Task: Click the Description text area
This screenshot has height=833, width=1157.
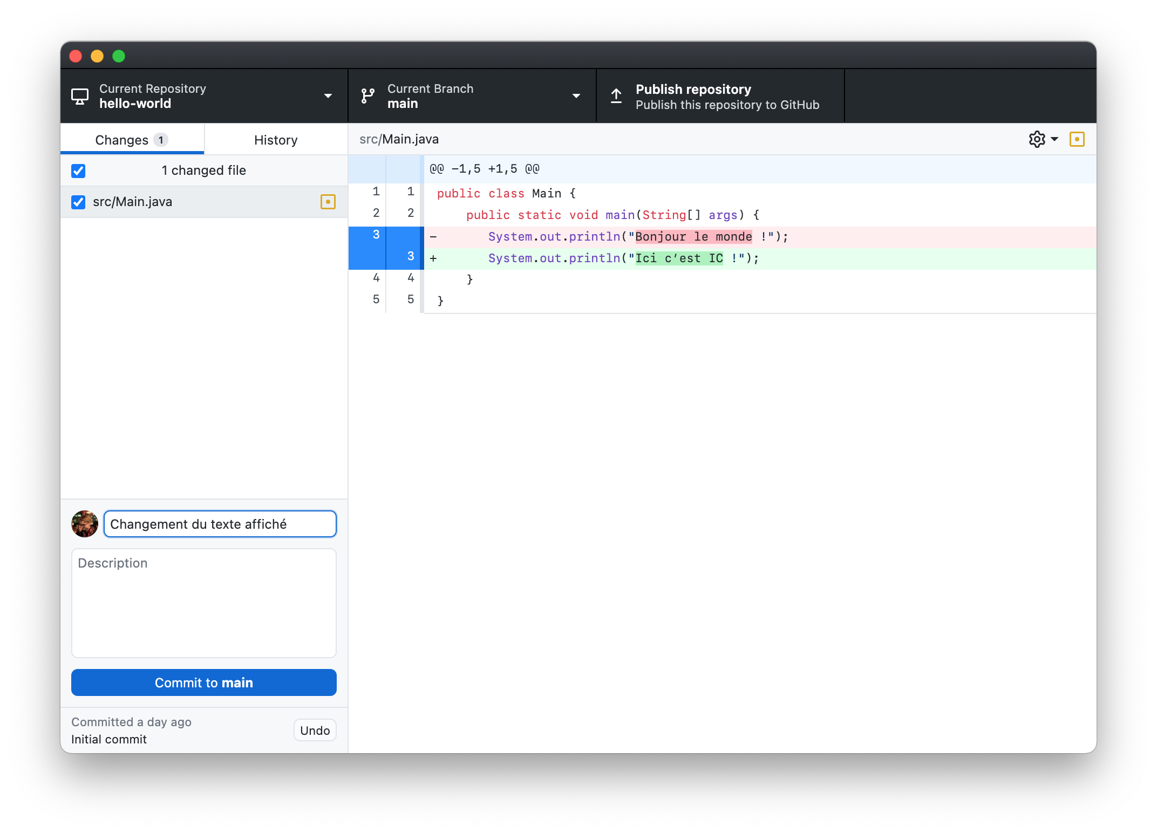Action: (x=204, y=597)
